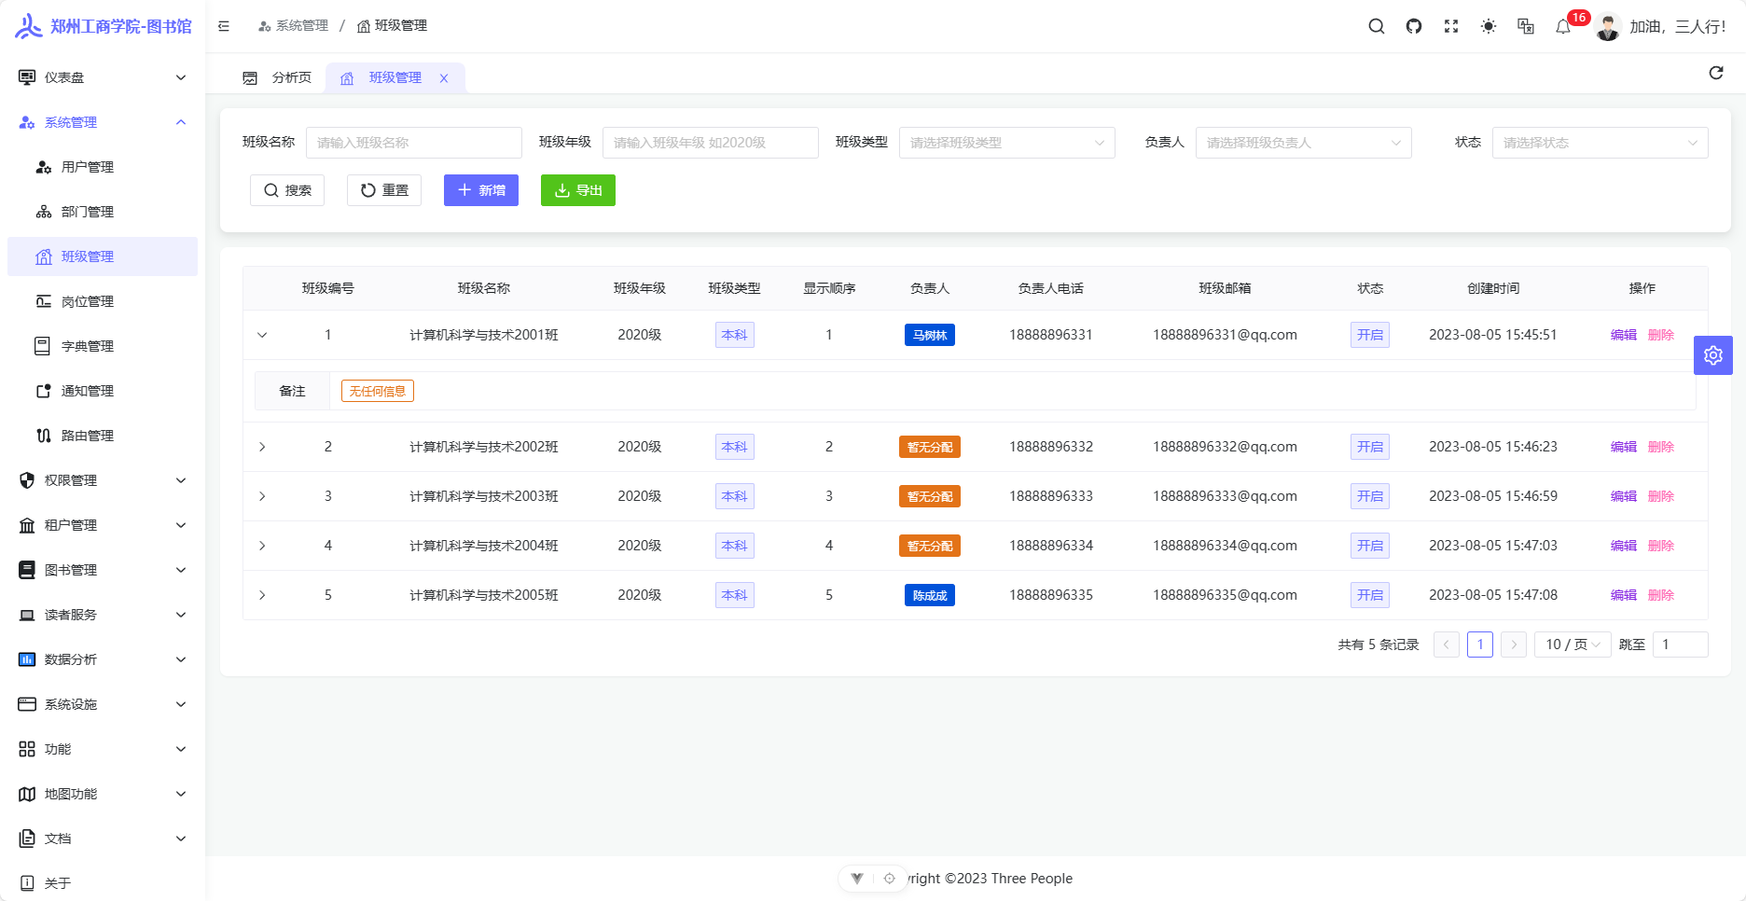Click the 系统管理 breadcrumb
The width and height of the screenshot is (1746, 901).
(293, 26)
